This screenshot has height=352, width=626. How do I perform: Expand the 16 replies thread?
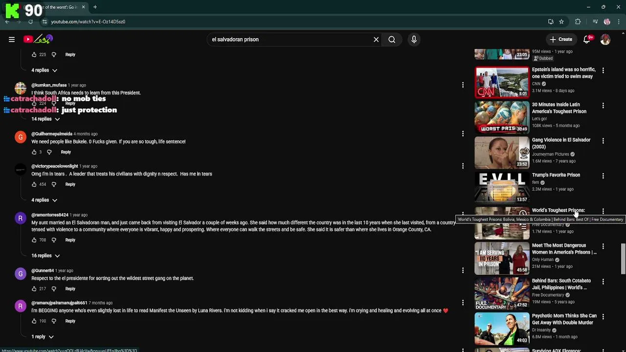click(45, 256)
